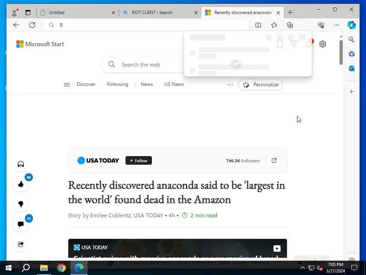366x275 pixels.
Task: Launch Google Chrome from taskbar
Action: 61,268
